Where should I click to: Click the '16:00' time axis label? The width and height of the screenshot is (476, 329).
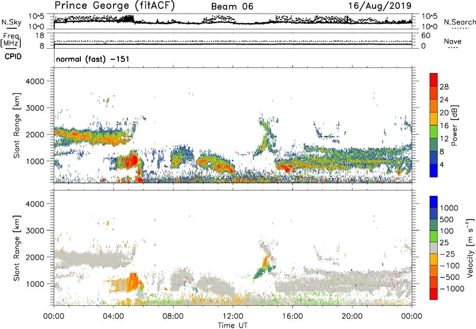292,317
